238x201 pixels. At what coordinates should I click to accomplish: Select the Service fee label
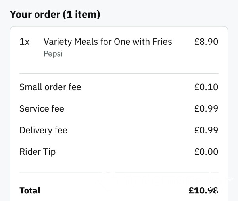coord(42,108)
